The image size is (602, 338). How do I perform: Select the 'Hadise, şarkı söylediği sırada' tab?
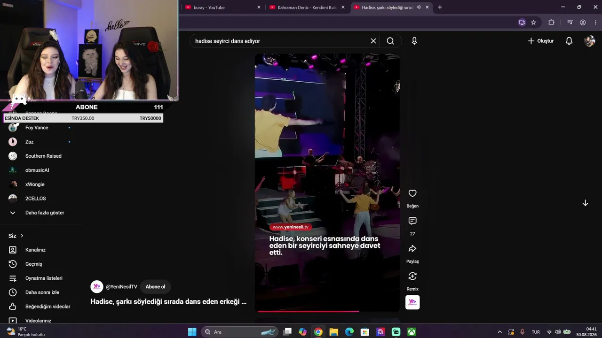point(392,7)
